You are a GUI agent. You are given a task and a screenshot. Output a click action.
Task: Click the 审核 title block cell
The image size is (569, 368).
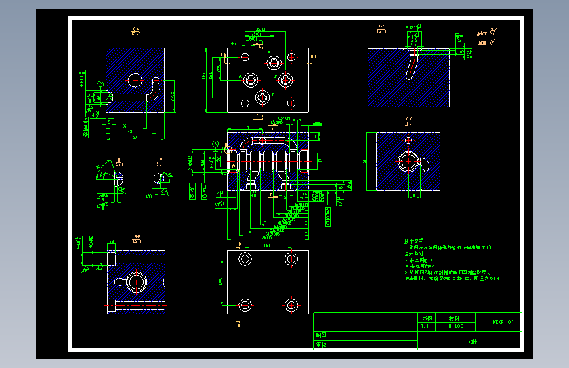322,345
